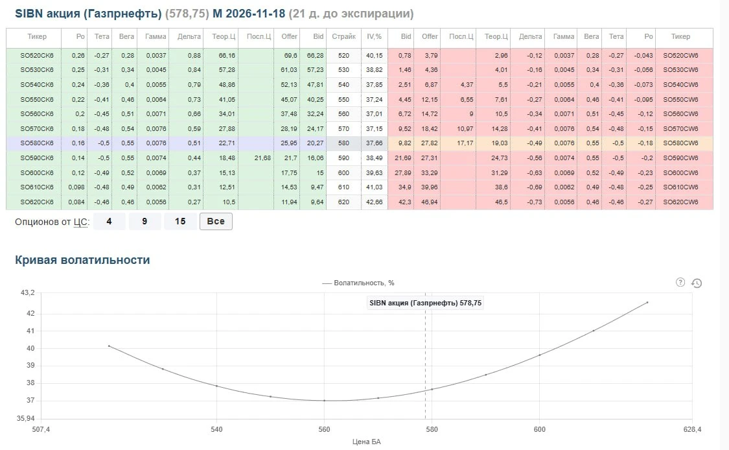Click call ticker SO560CK6
The height and width of the screenshot is (450, 729).
click(37, 114)
